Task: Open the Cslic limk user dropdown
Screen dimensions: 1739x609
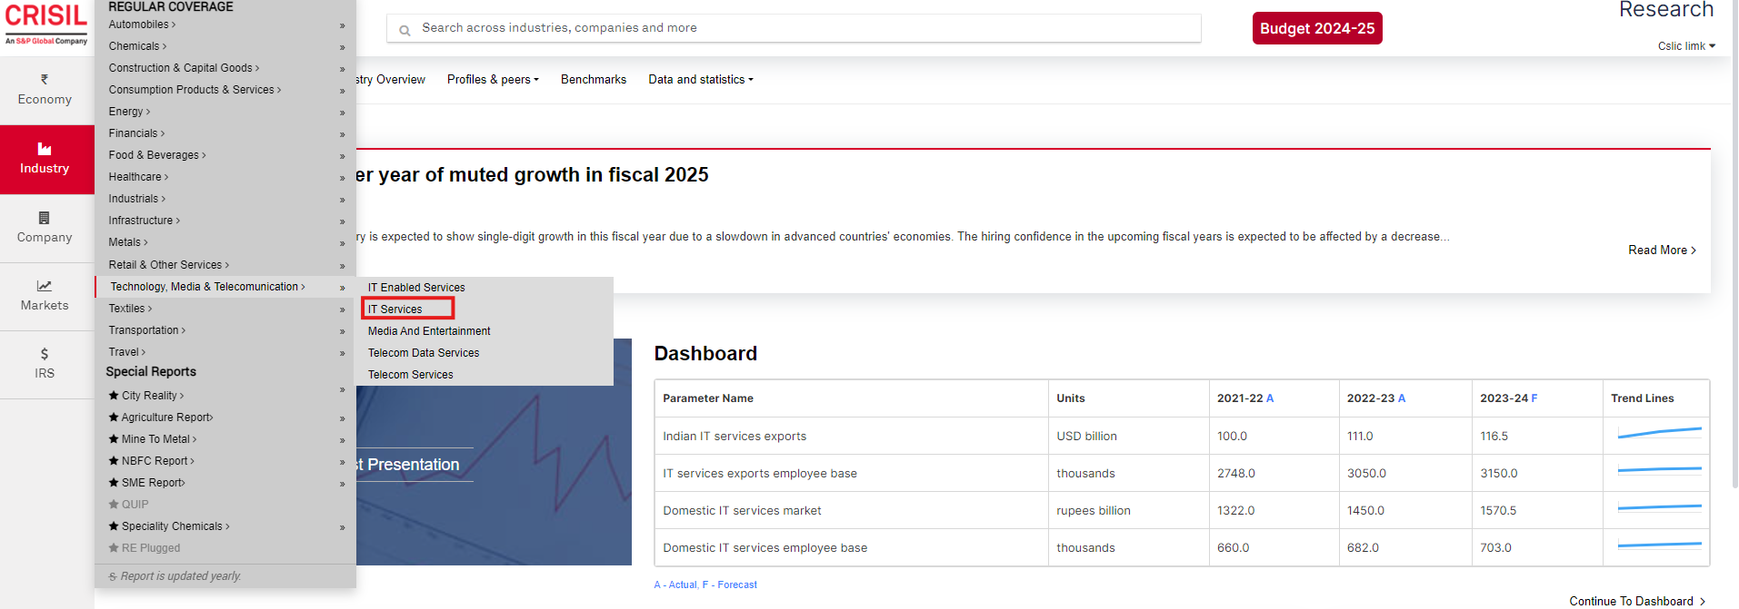Action: [1685, 46]
